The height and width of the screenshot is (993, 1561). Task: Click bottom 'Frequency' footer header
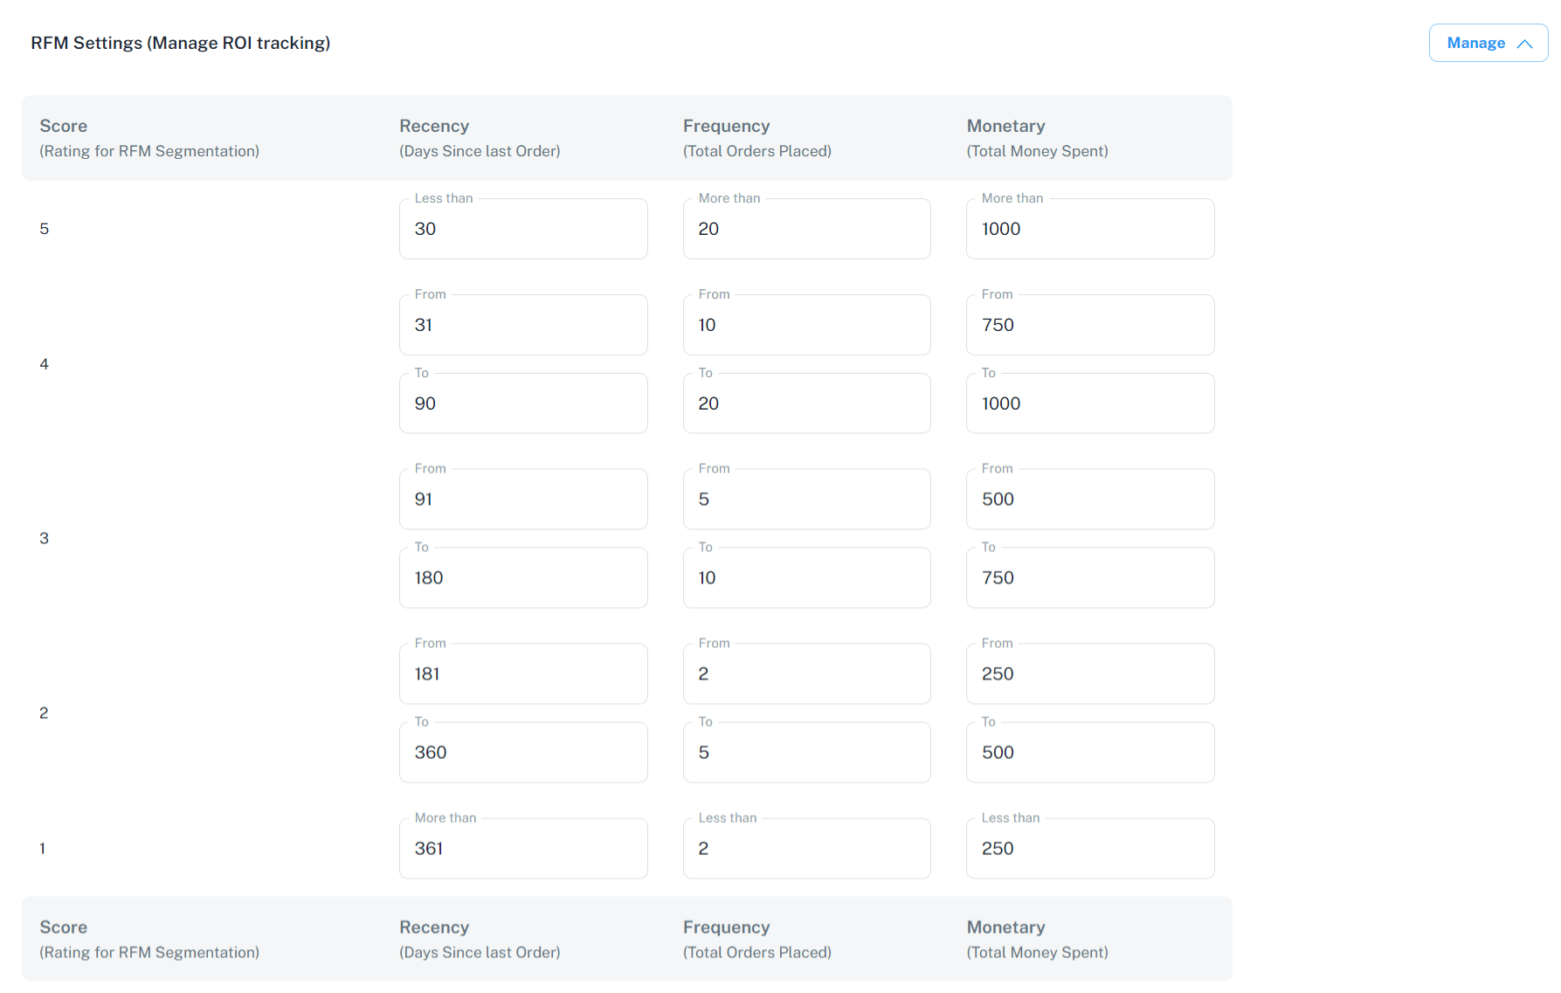[x=727, y=927]
